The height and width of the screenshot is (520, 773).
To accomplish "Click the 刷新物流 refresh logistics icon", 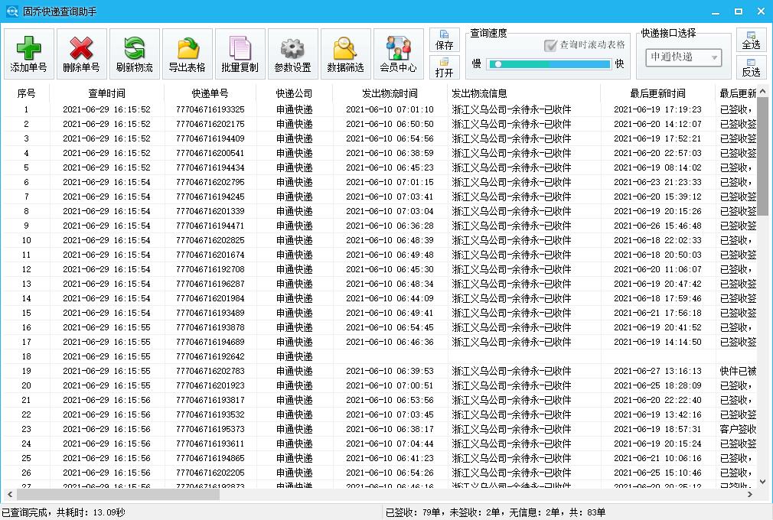I will click(134, 53).
